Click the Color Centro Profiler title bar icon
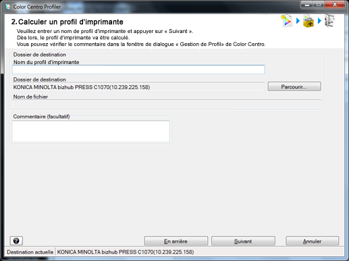 [x=8, y=7]
